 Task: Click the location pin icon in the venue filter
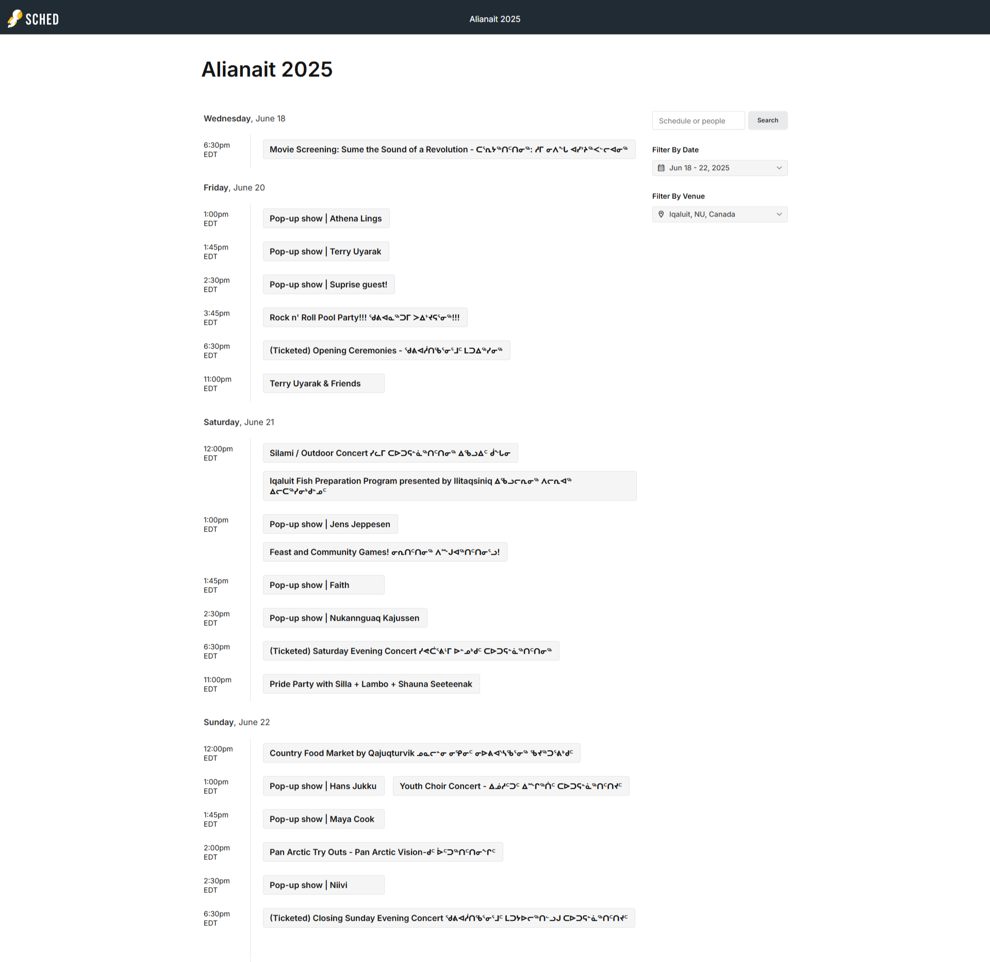(x=661, y=214)
